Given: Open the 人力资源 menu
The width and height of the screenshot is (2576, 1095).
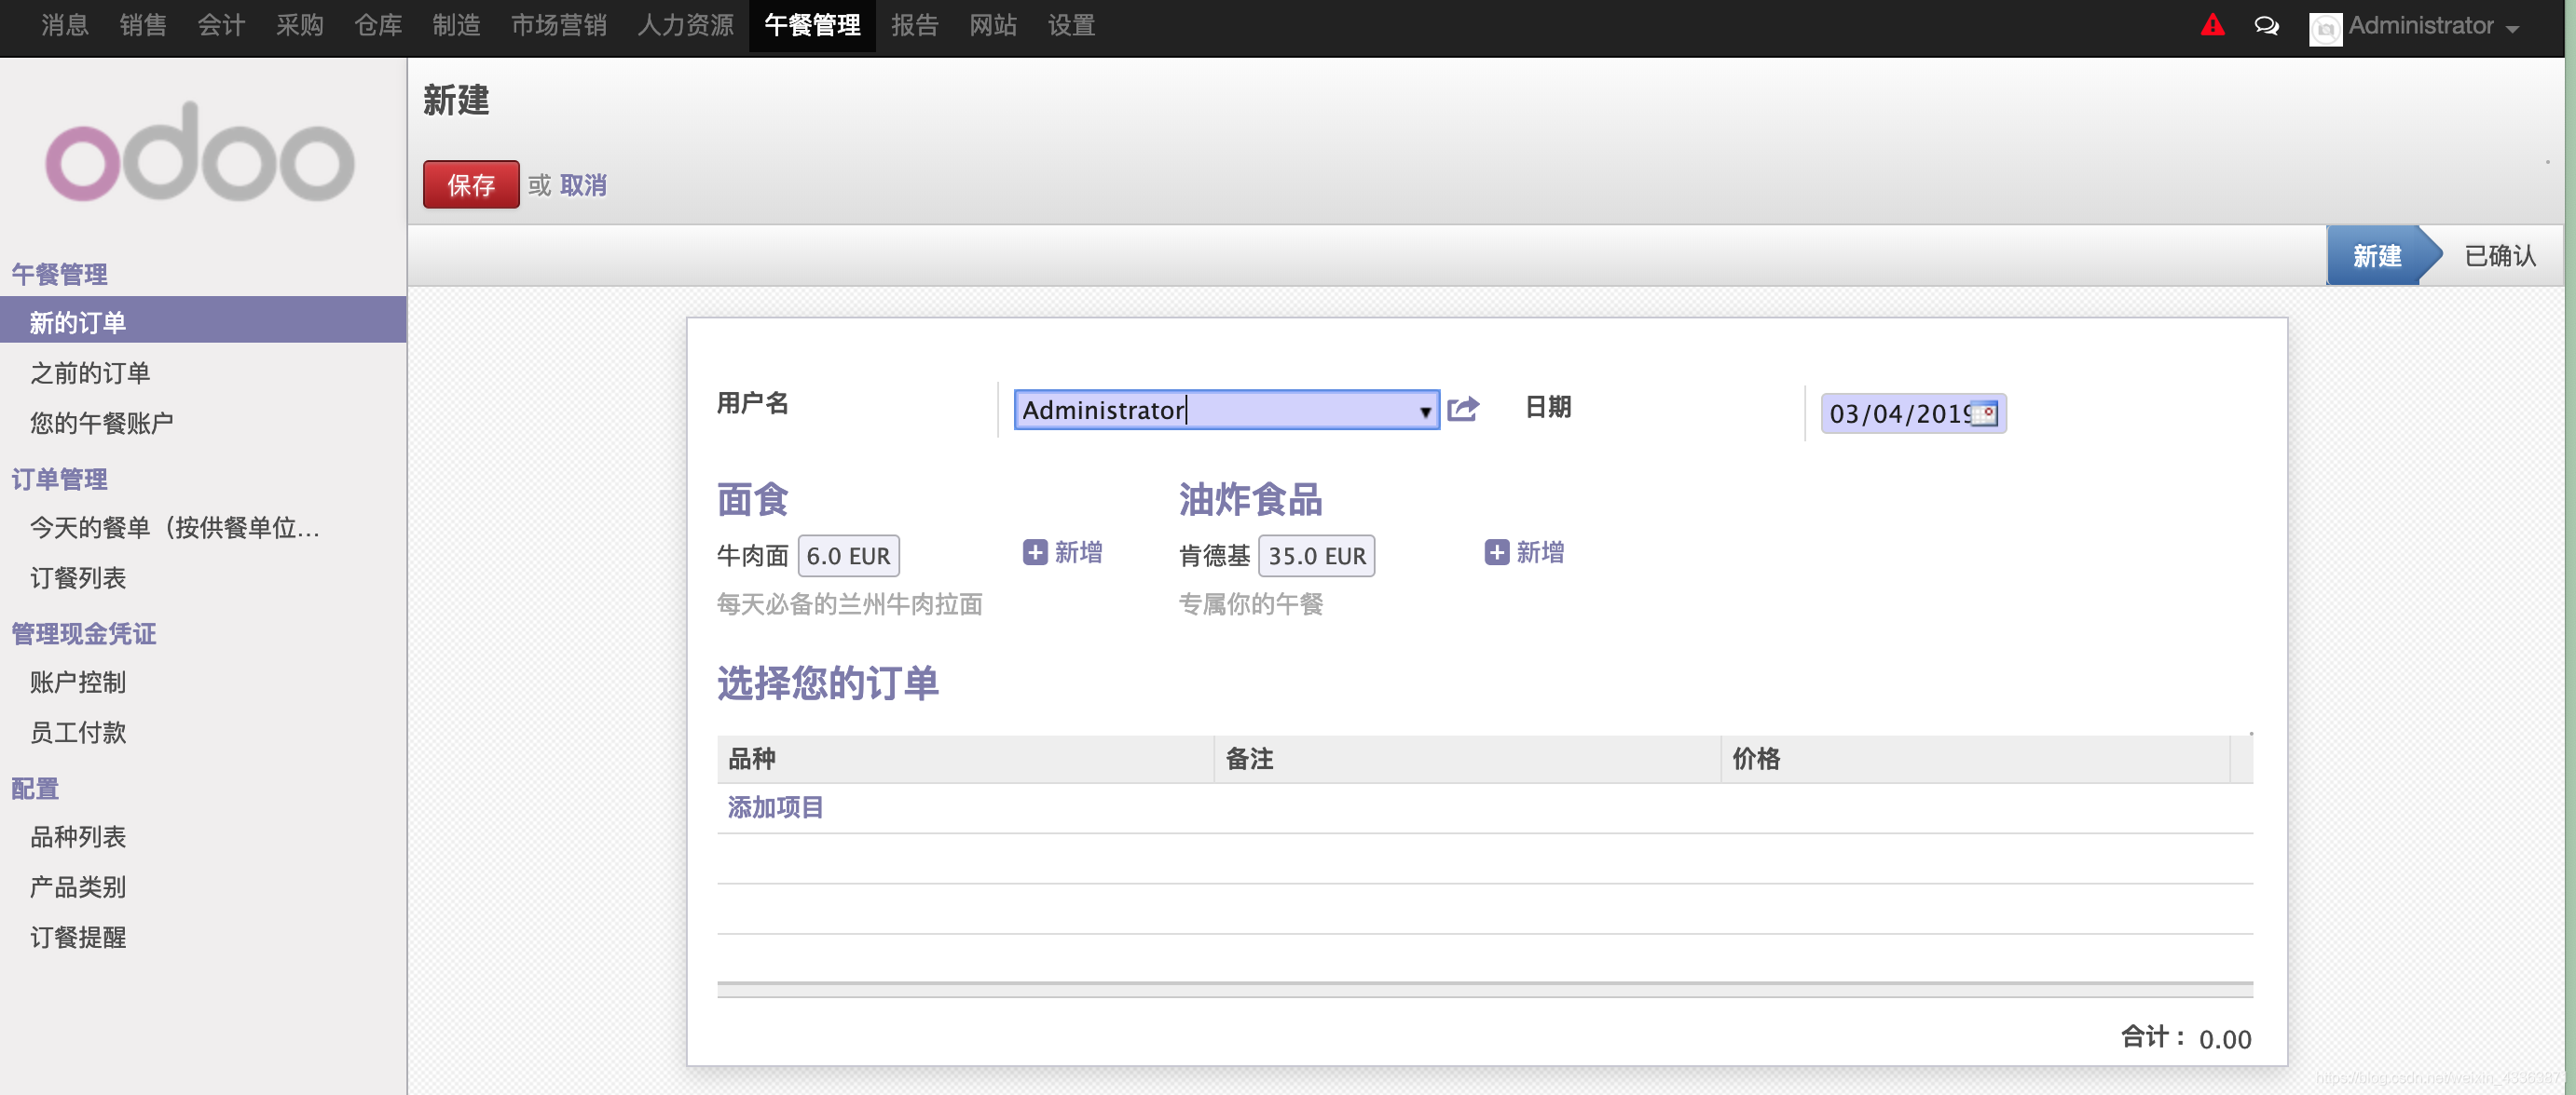Looking at the screenshot, I should point(685,26).
